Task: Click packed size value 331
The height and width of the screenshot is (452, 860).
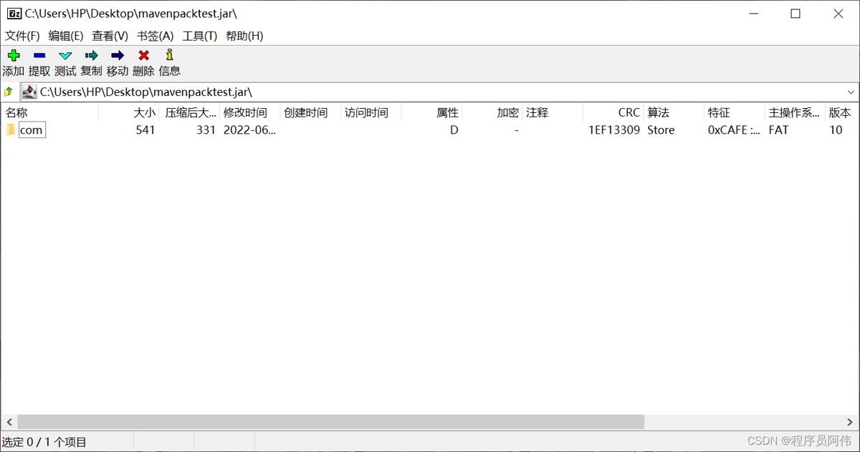Action: point(206,130)
